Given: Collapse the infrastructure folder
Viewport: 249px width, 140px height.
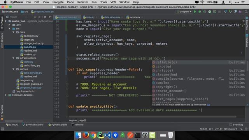Looking at the screenshot, I should [x=13, y=58].
